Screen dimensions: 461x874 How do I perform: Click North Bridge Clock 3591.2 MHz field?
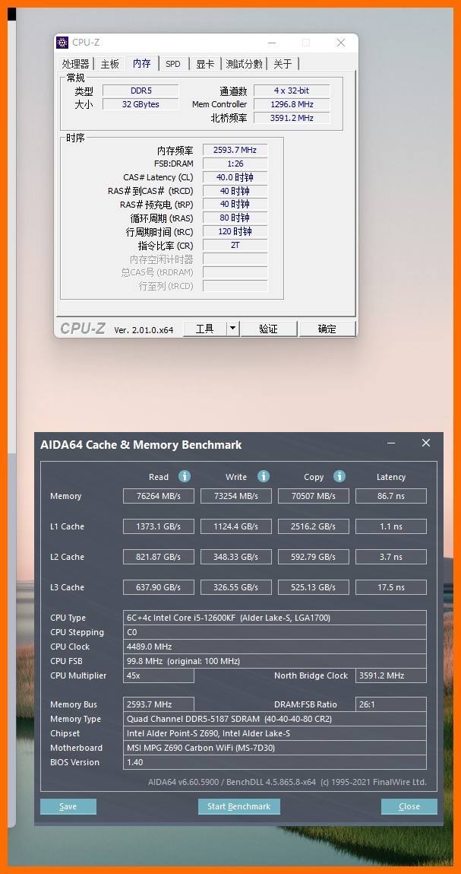(391, 675)
